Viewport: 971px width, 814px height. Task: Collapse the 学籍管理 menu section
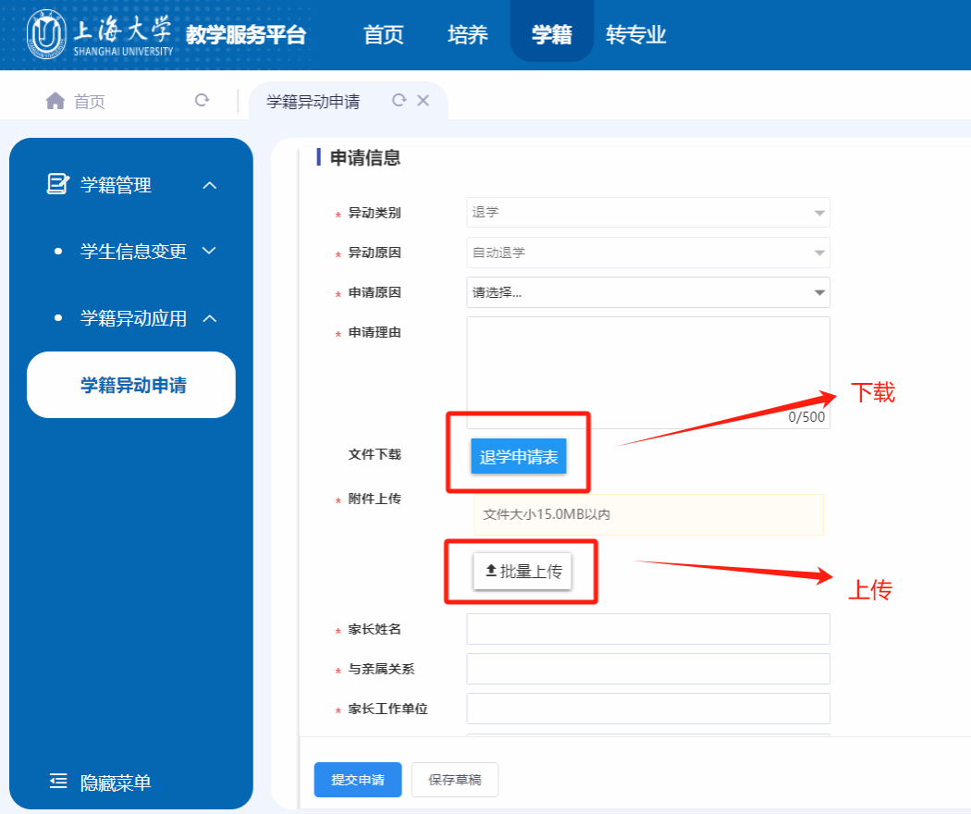[x=210, y=186]
